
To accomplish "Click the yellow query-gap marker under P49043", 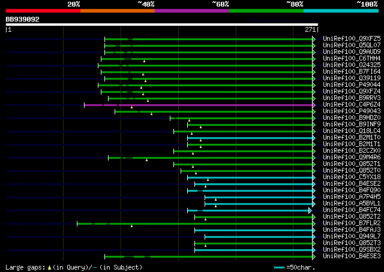I will tap(151, 114).
